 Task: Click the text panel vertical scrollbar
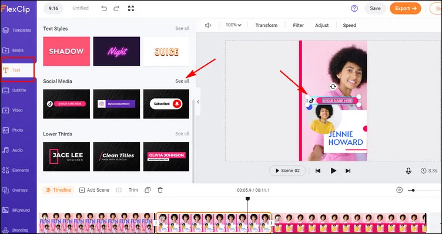pos(193,141)
